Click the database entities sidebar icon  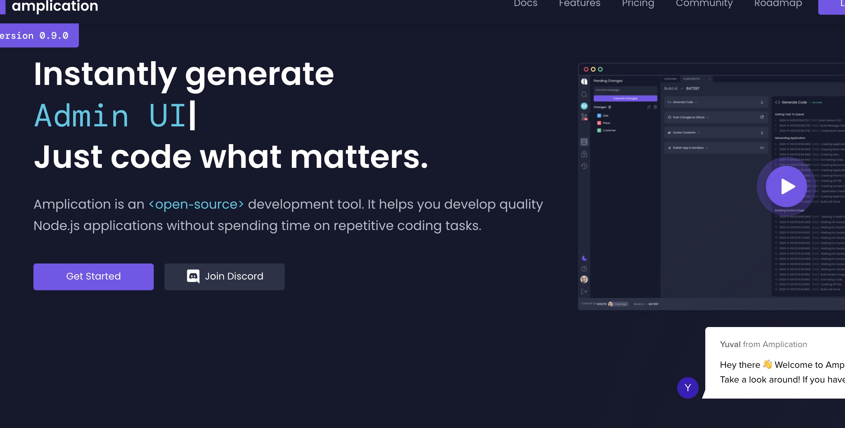pyautogui.click(x=584, y=142)
